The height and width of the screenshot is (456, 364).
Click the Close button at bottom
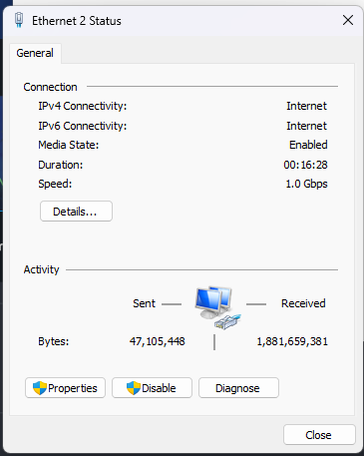tap(319, 435)
